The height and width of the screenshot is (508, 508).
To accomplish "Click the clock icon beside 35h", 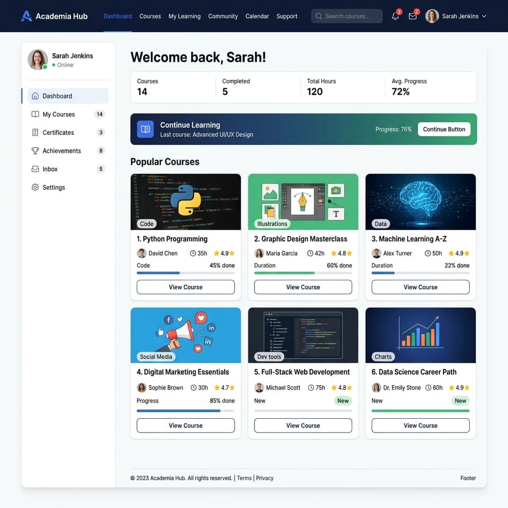I will coord(193,254).
